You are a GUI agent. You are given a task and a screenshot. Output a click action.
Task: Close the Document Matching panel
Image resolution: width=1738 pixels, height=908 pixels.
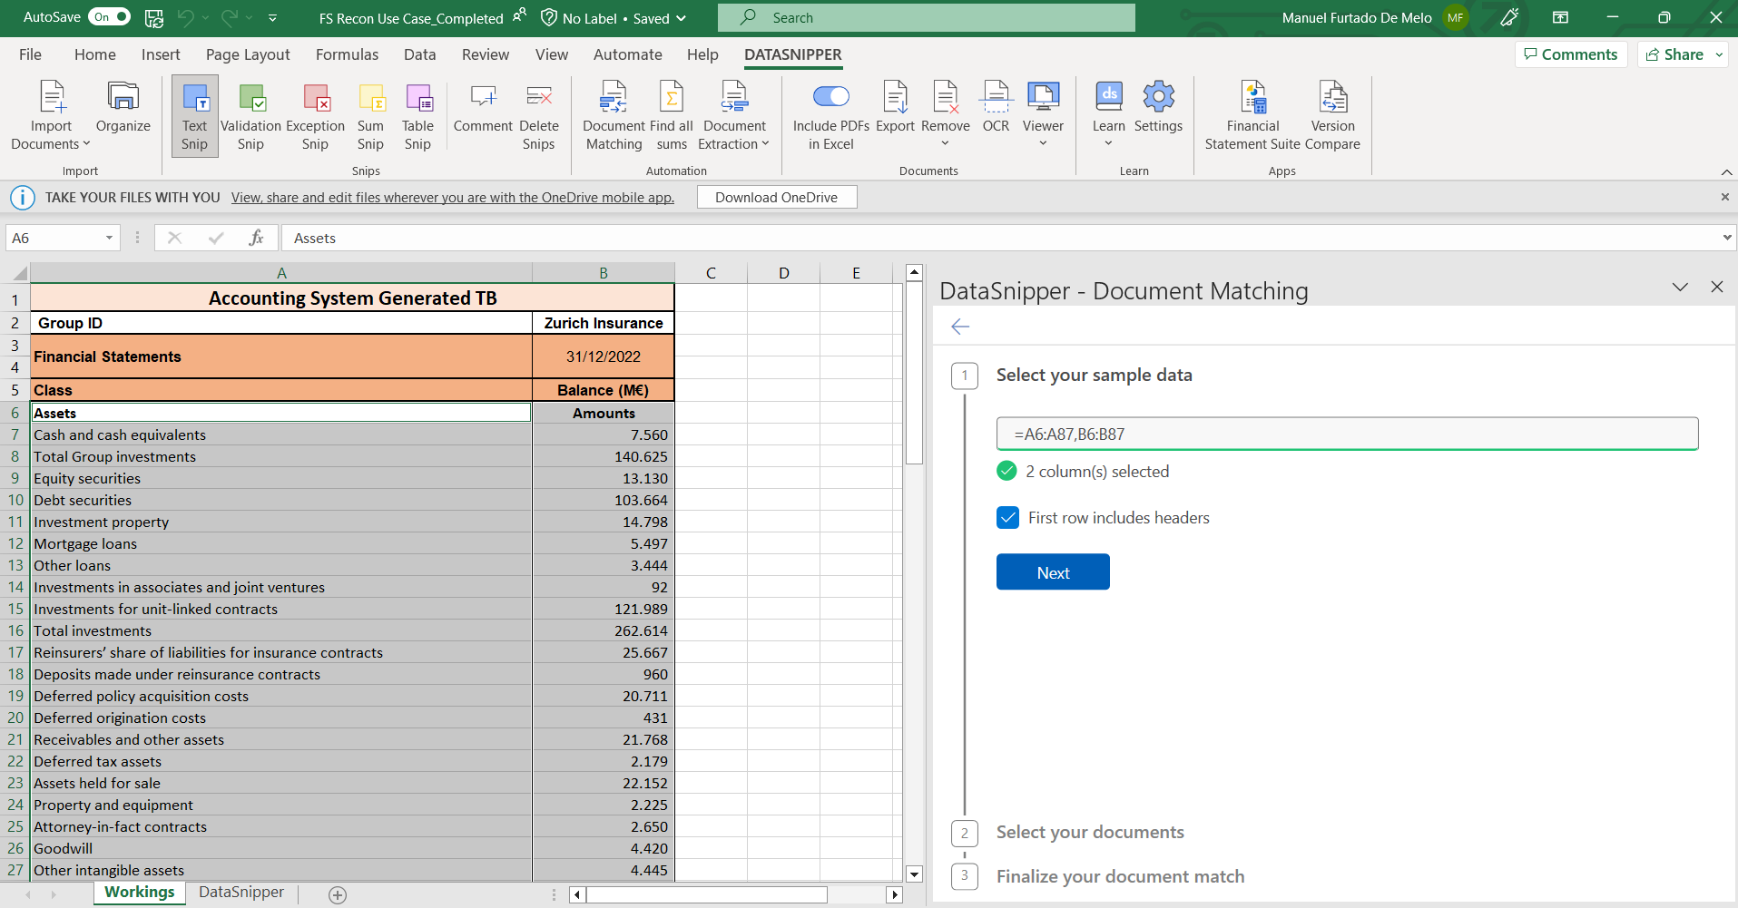pyautogui.click(x=1716, y=287)
